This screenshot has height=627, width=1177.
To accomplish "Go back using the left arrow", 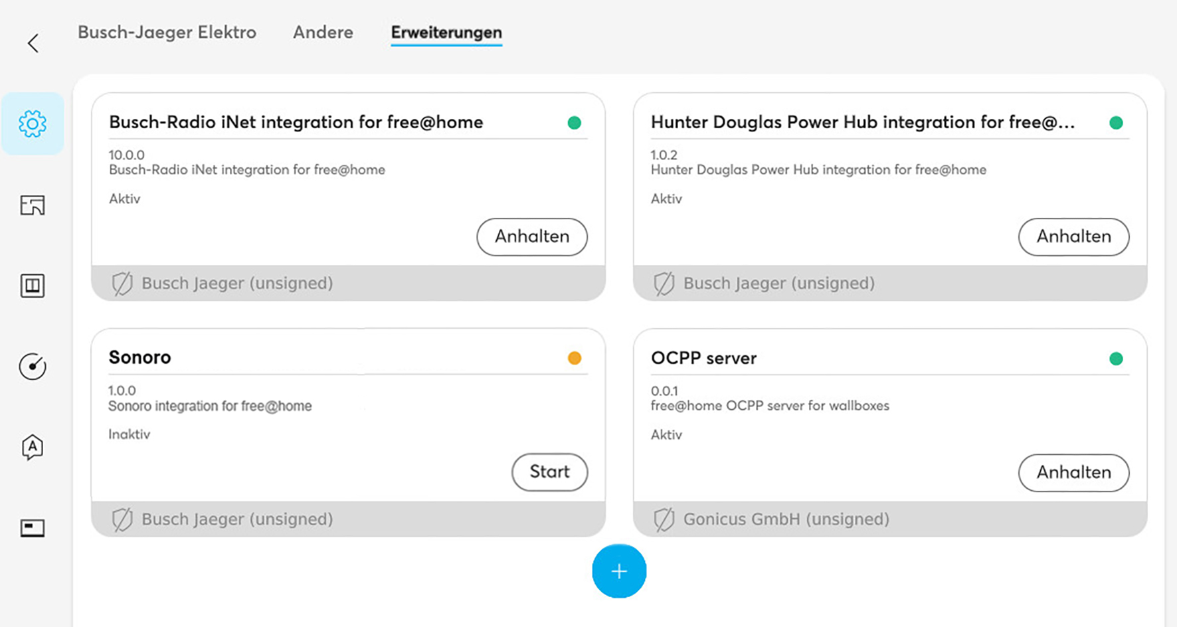I will (33, 43).
